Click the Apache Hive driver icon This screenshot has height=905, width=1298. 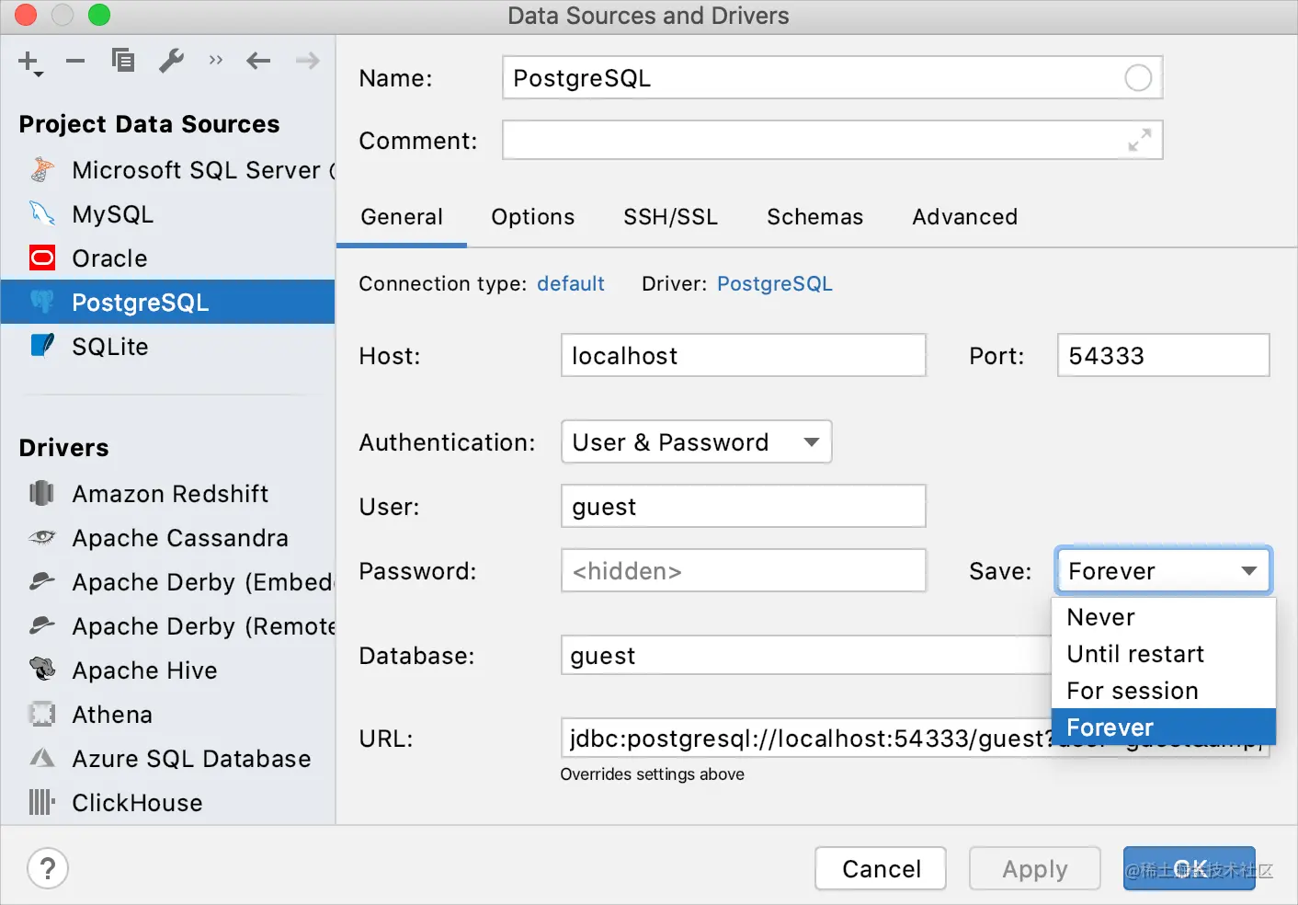(x=42, y=670)
